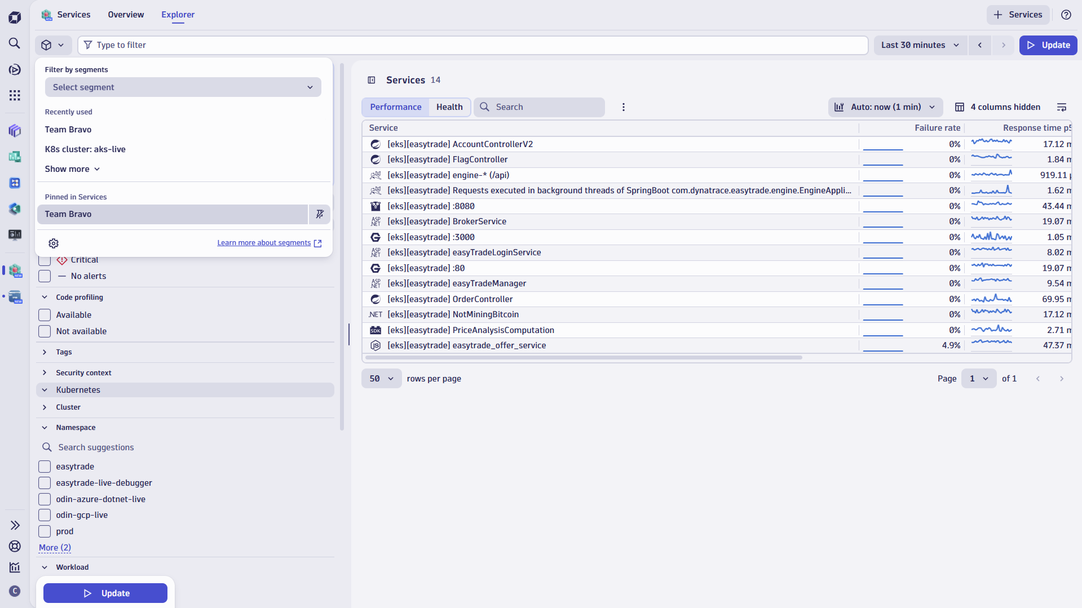The image size is (1082, 608).
Task: Open the Overview navigation item
Action: pos(125,15)
